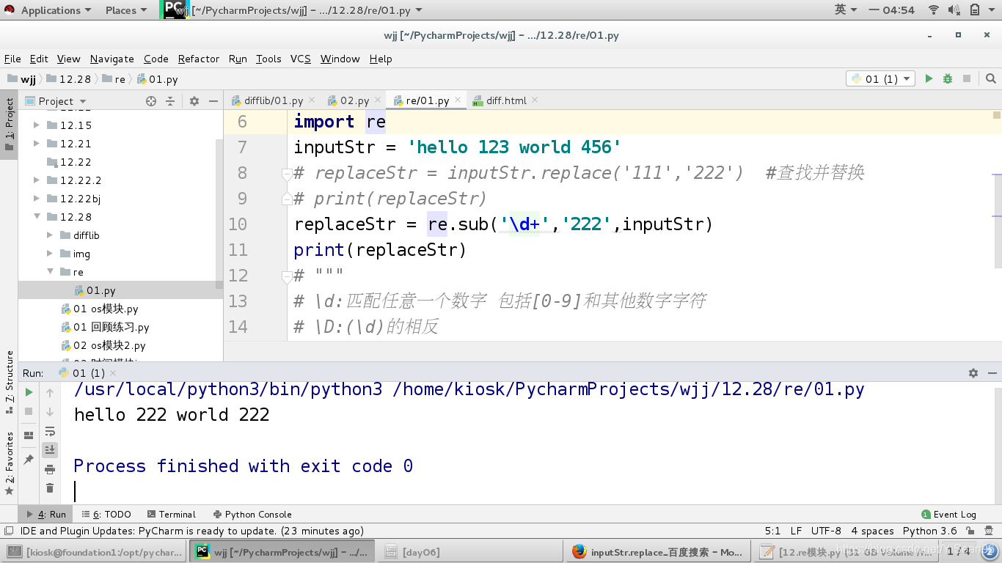Restore layout icon in Run panel
This screenshot has height=563, width=1002.
[x=29, y=435]
